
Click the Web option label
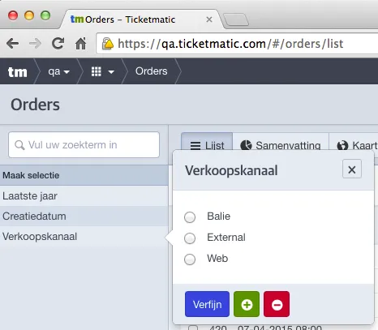[x=217, y=259]
